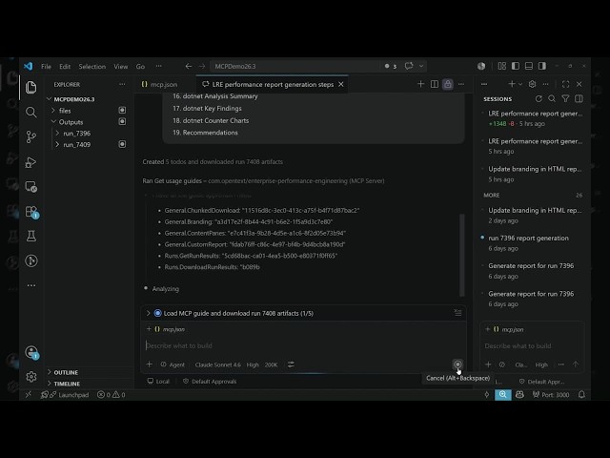The width and height of the screenshot is (610, 458).
Task: Open the Explorer view in activity bar
Action: pos(30,87)
